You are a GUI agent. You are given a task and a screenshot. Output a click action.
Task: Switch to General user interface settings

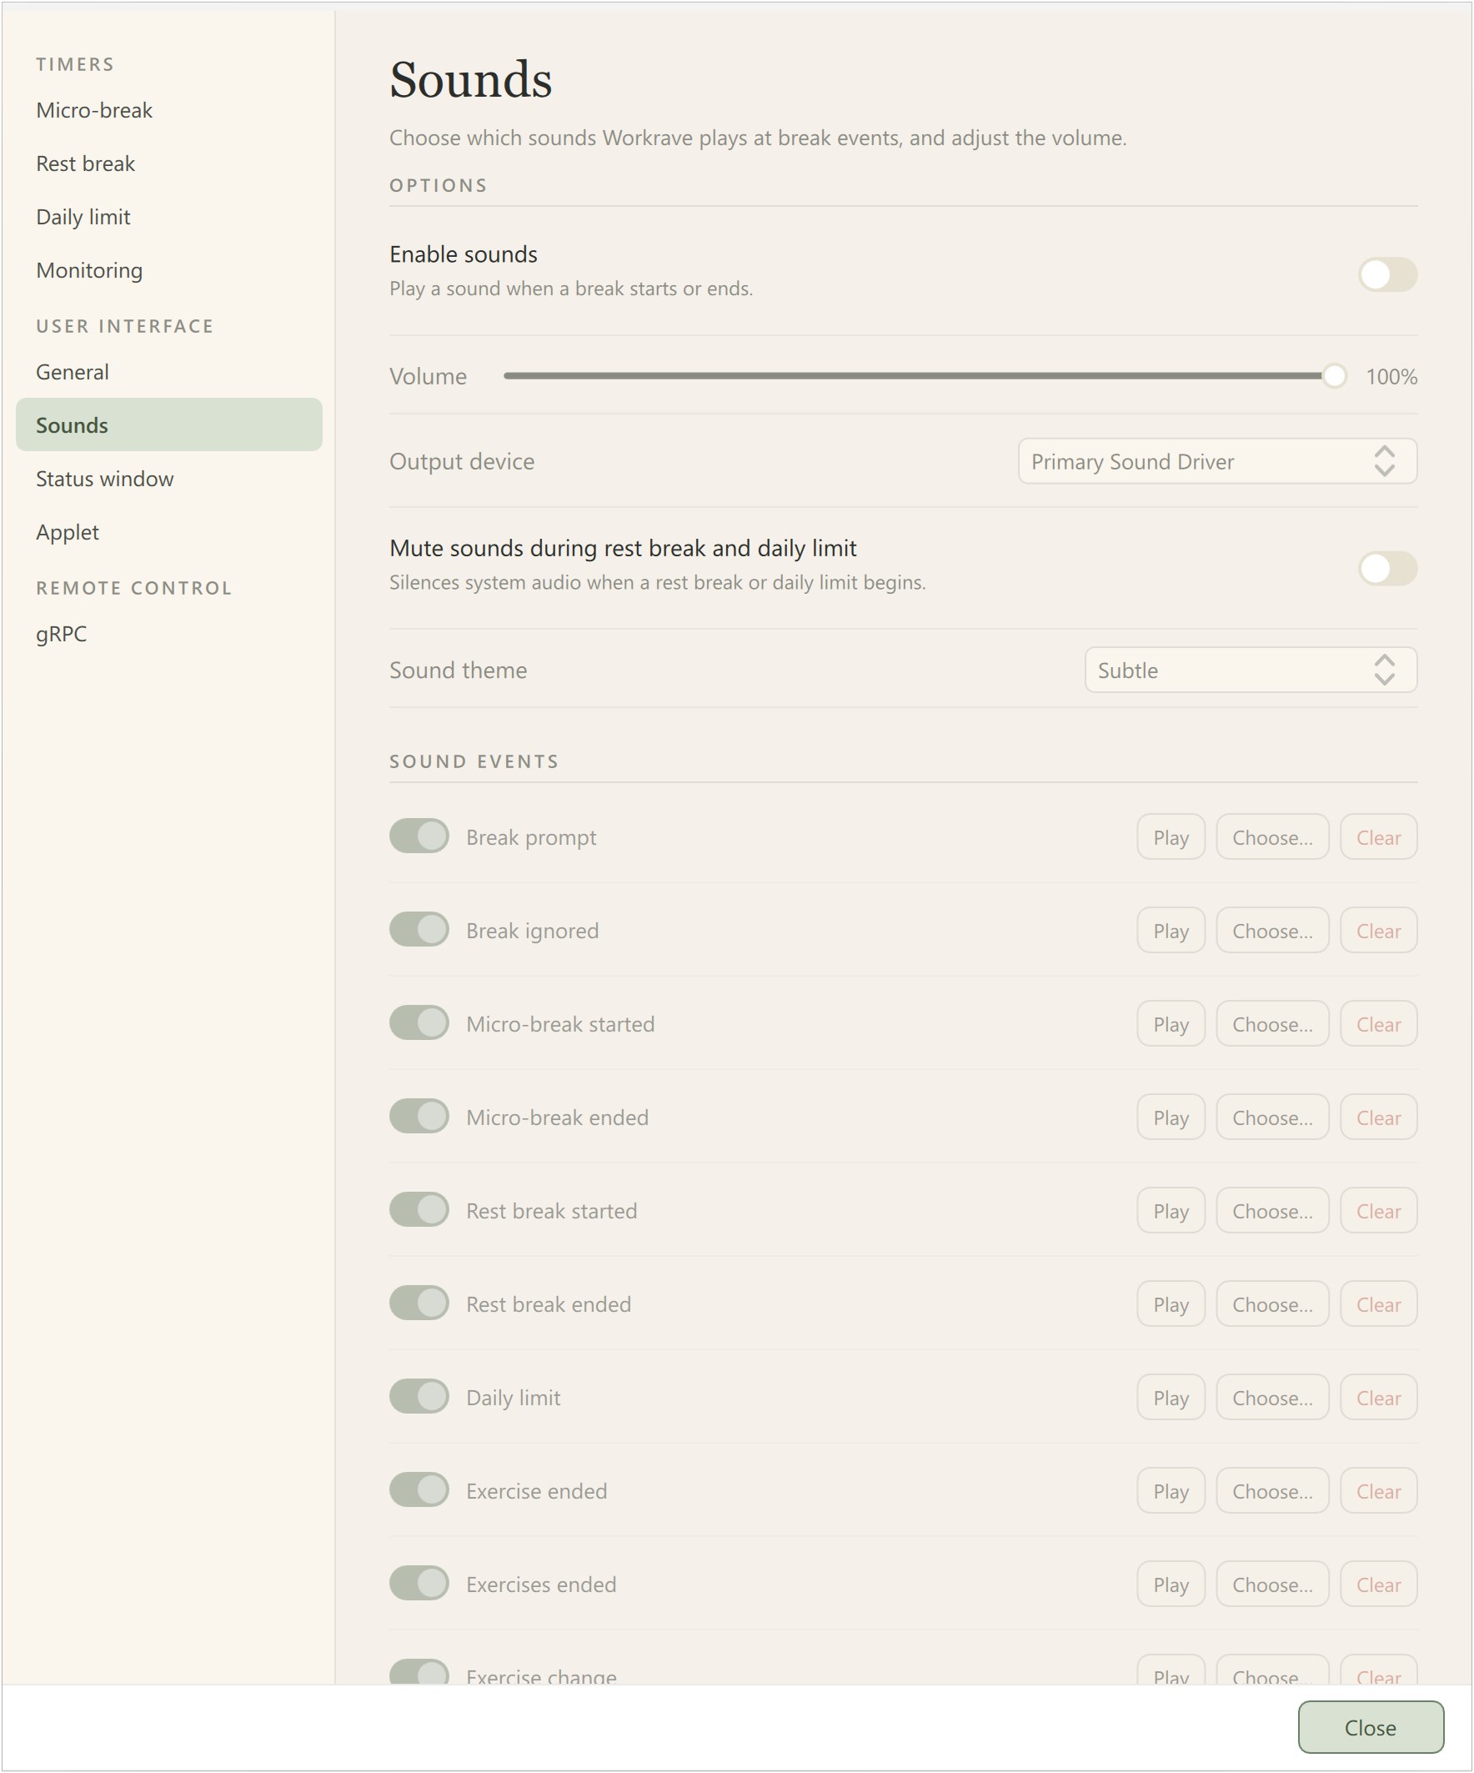169,372
